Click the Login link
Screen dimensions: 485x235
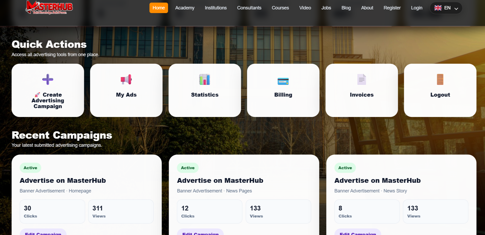[416, 8]
